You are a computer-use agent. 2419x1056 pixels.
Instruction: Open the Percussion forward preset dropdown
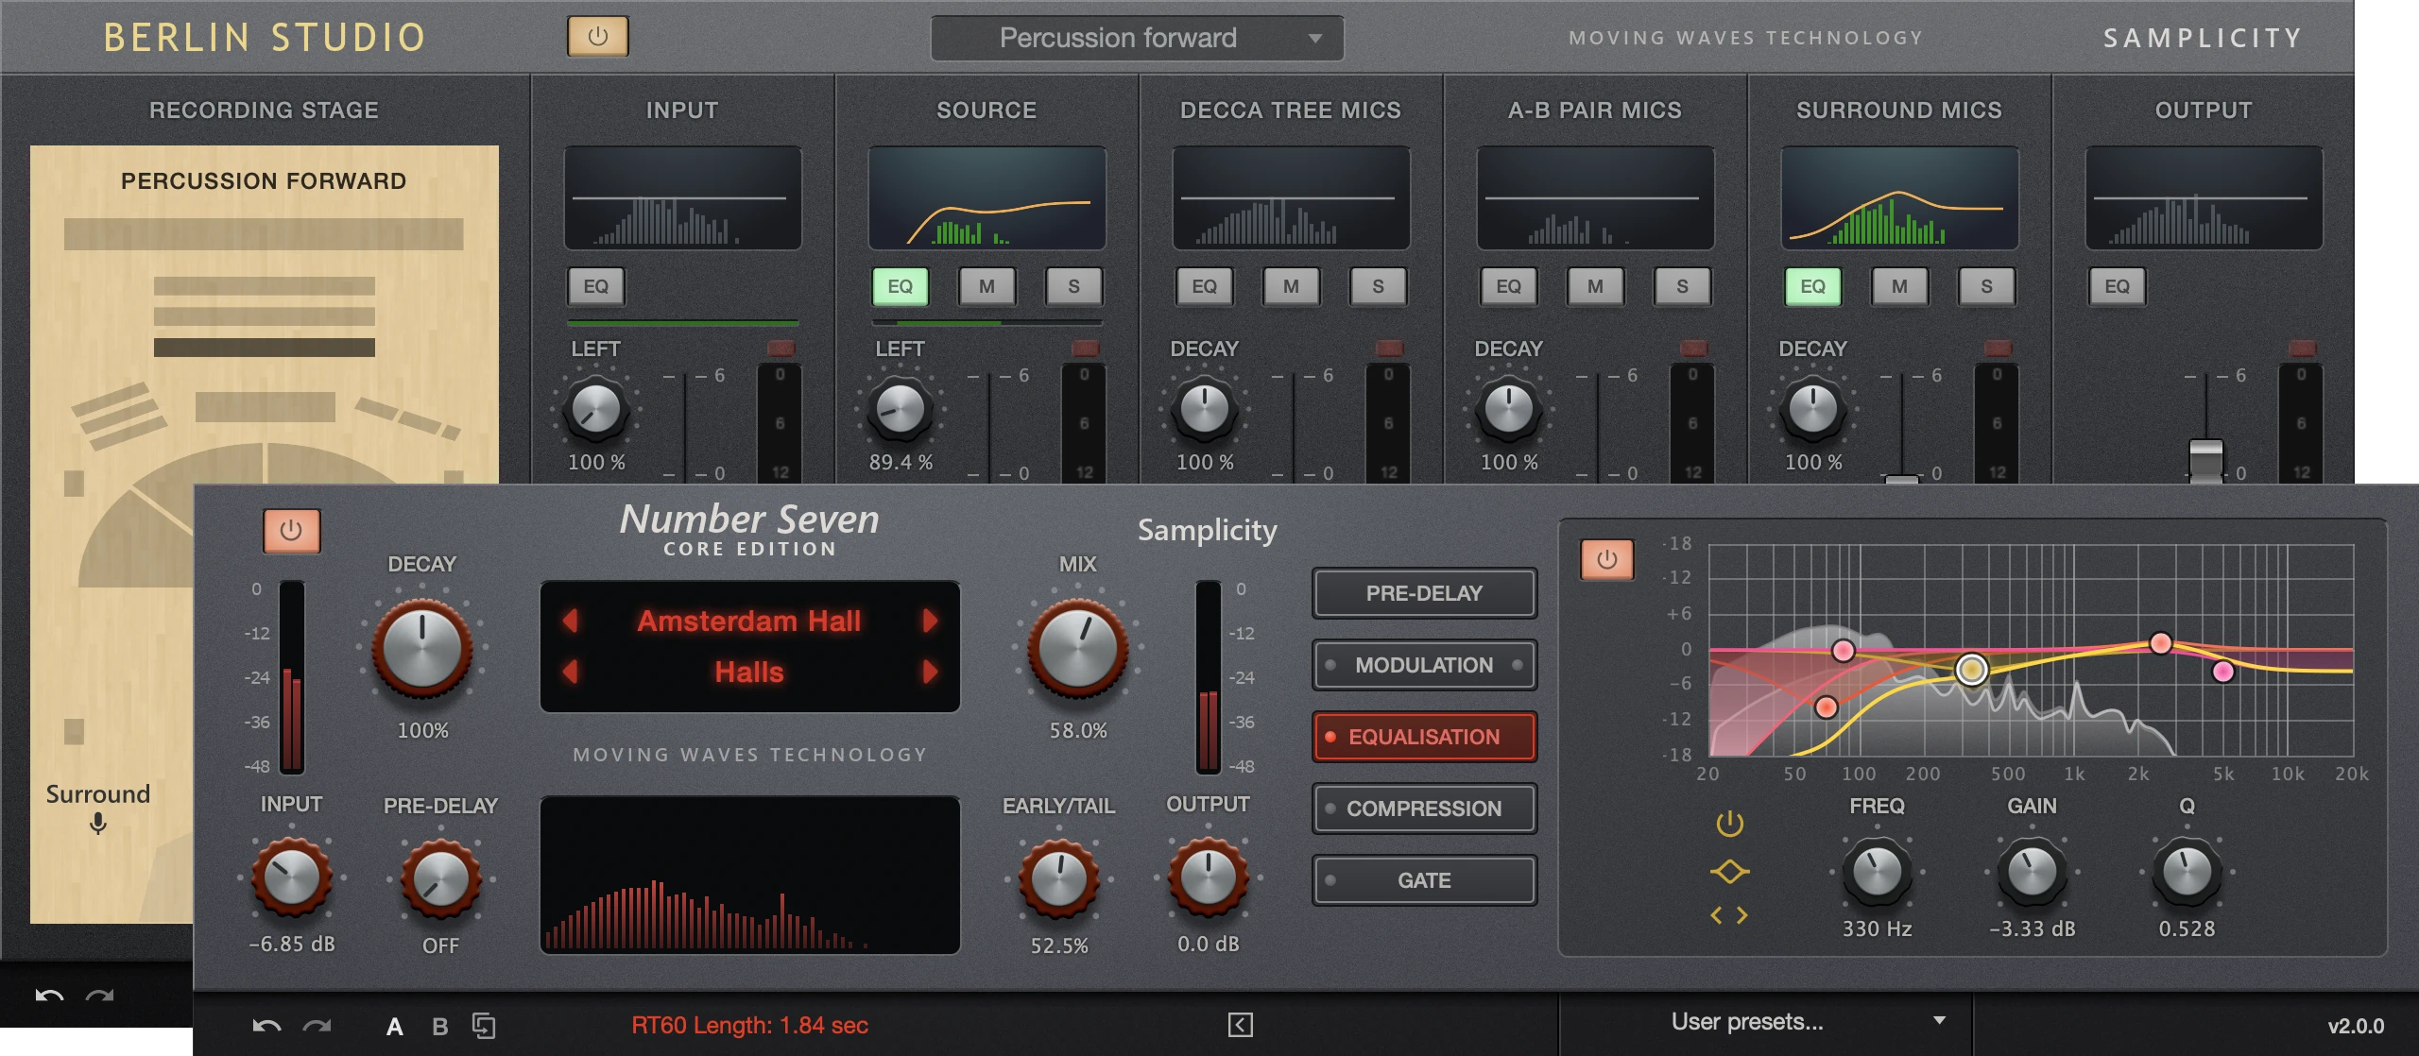(1137, 38)
